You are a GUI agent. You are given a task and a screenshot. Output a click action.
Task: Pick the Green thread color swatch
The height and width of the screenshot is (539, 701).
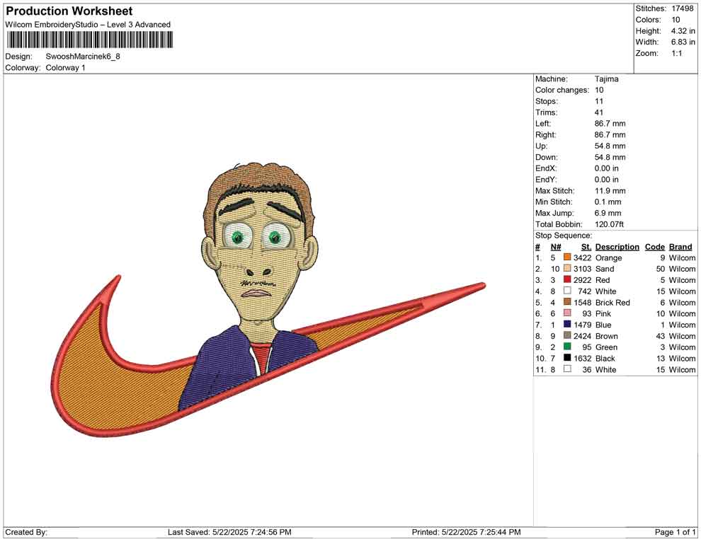(567, 347)
